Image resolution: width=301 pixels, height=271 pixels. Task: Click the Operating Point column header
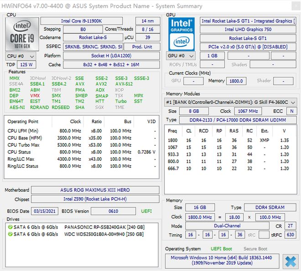point(23,122)
